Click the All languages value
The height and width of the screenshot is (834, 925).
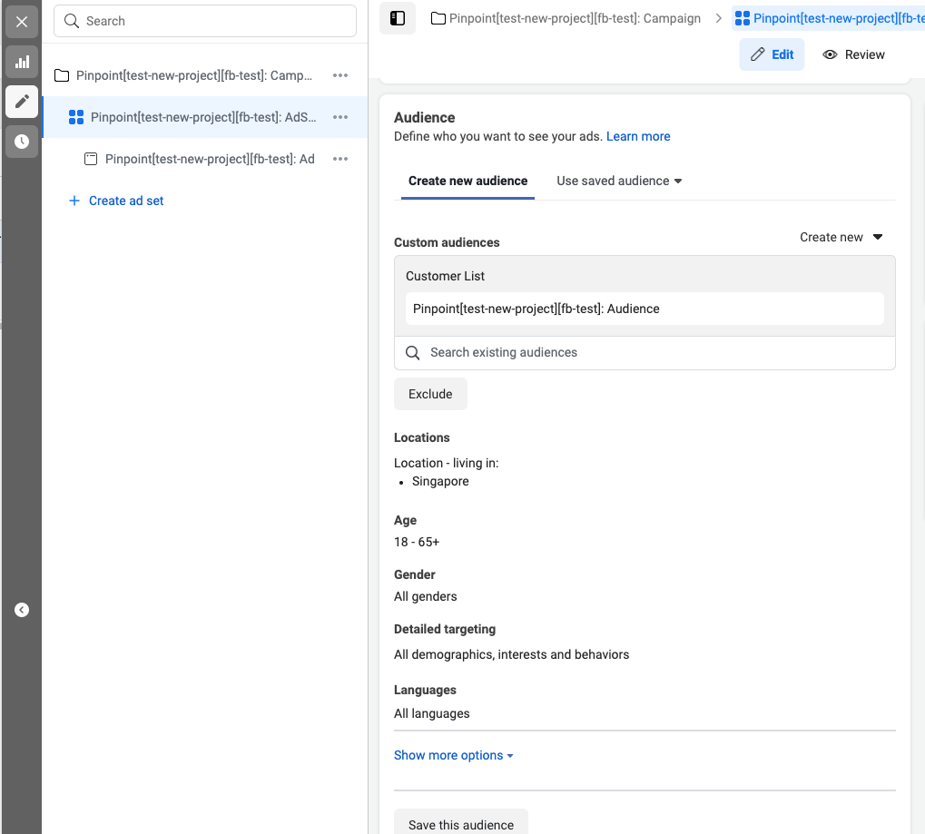click(432, 713)
